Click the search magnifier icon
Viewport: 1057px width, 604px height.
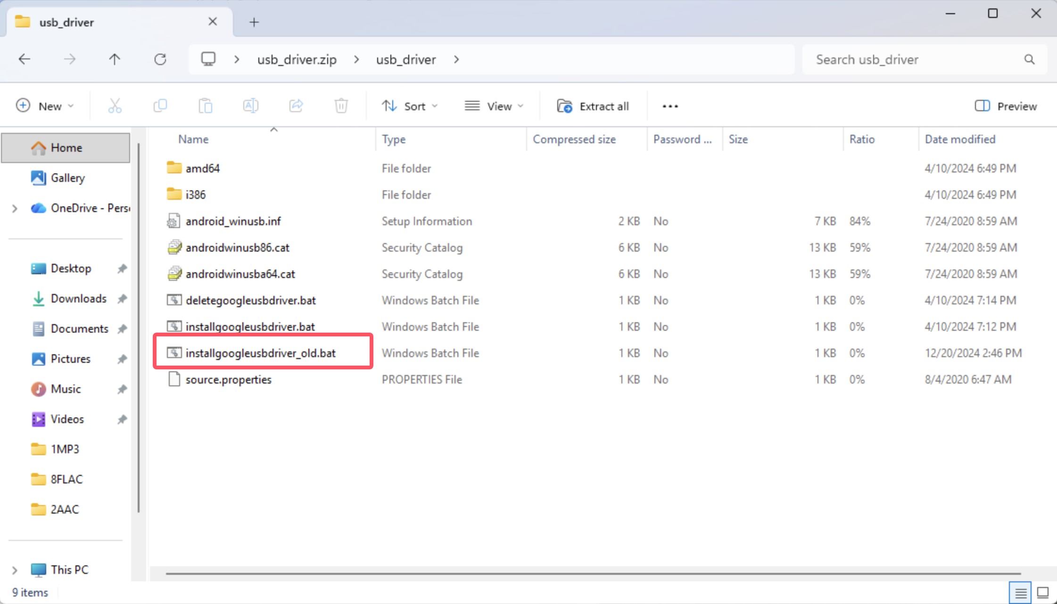(x=1030, y=59)
